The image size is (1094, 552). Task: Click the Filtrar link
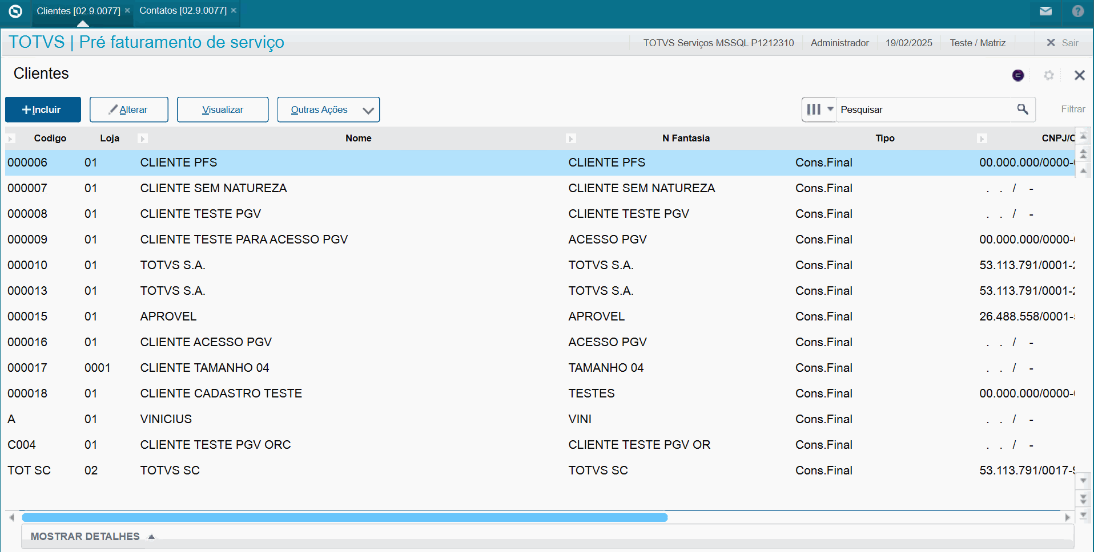(1073, 109)
